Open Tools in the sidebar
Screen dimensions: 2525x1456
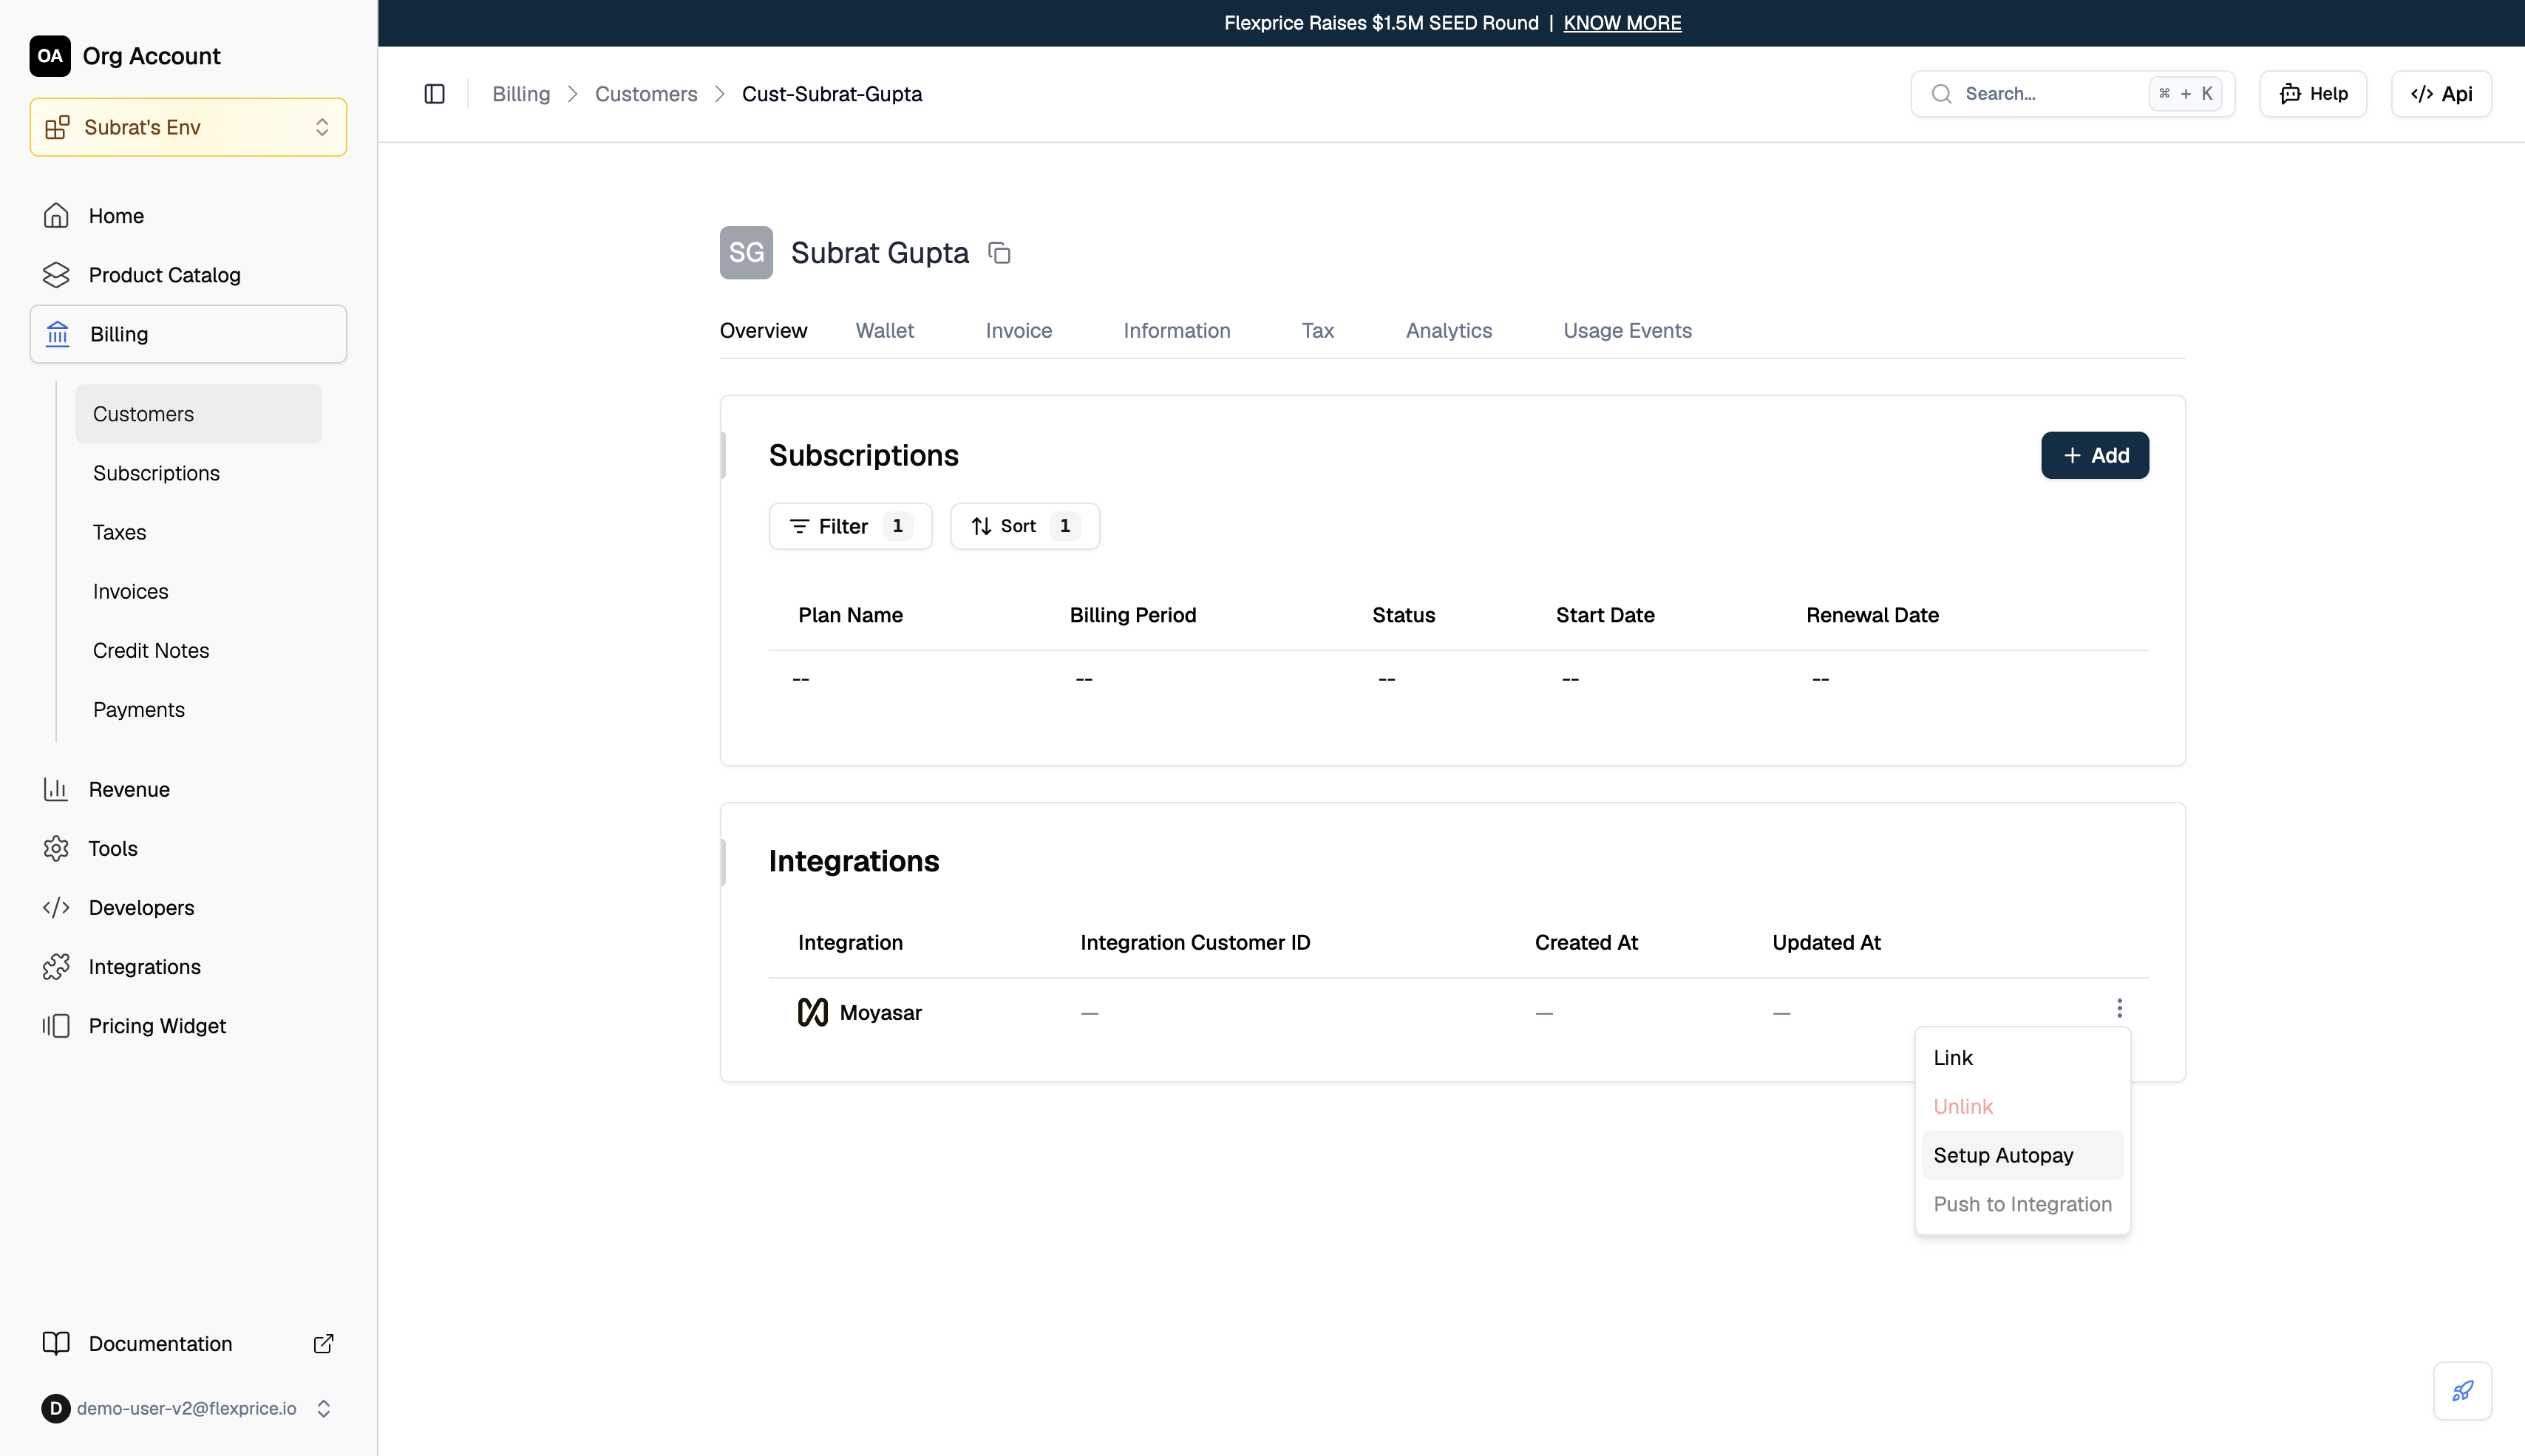point(188,848)
